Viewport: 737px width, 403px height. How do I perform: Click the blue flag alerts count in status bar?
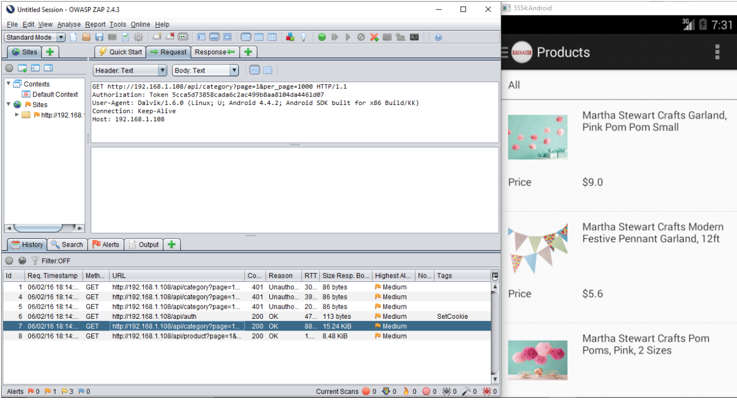[x=84, y=391]
